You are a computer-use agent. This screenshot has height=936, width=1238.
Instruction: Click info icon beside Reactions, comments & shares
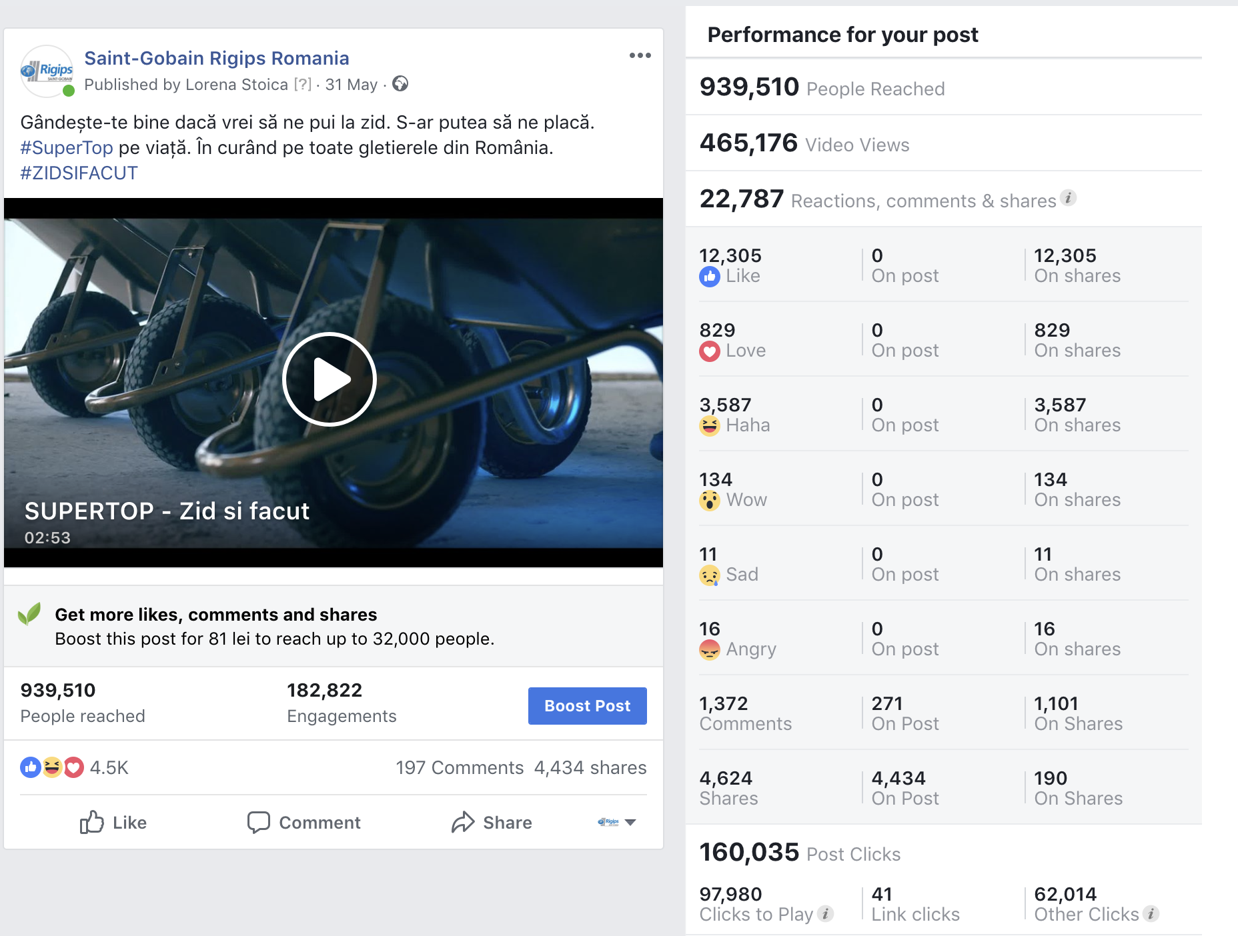(1069, 198)
